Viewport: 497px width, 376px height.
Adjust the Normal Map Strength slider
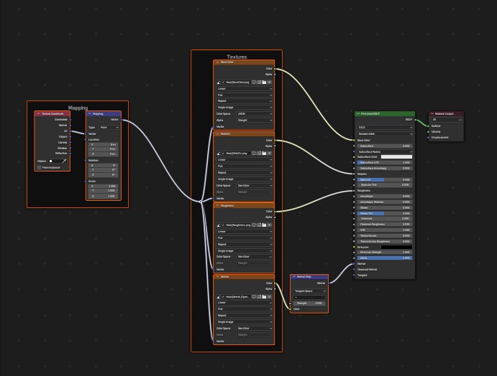[x=309, y=304]
